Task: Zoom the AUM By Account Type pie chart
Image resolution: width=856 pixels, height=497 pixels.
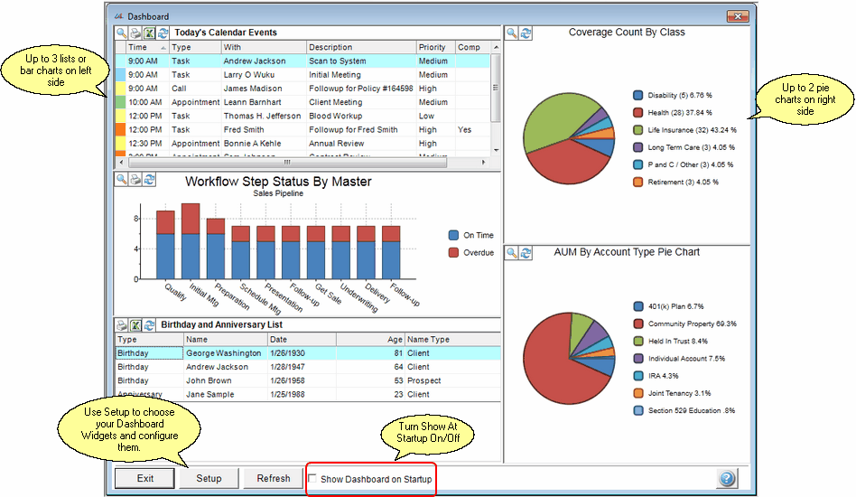Action: pyautogui.click(x=512, y=253)
